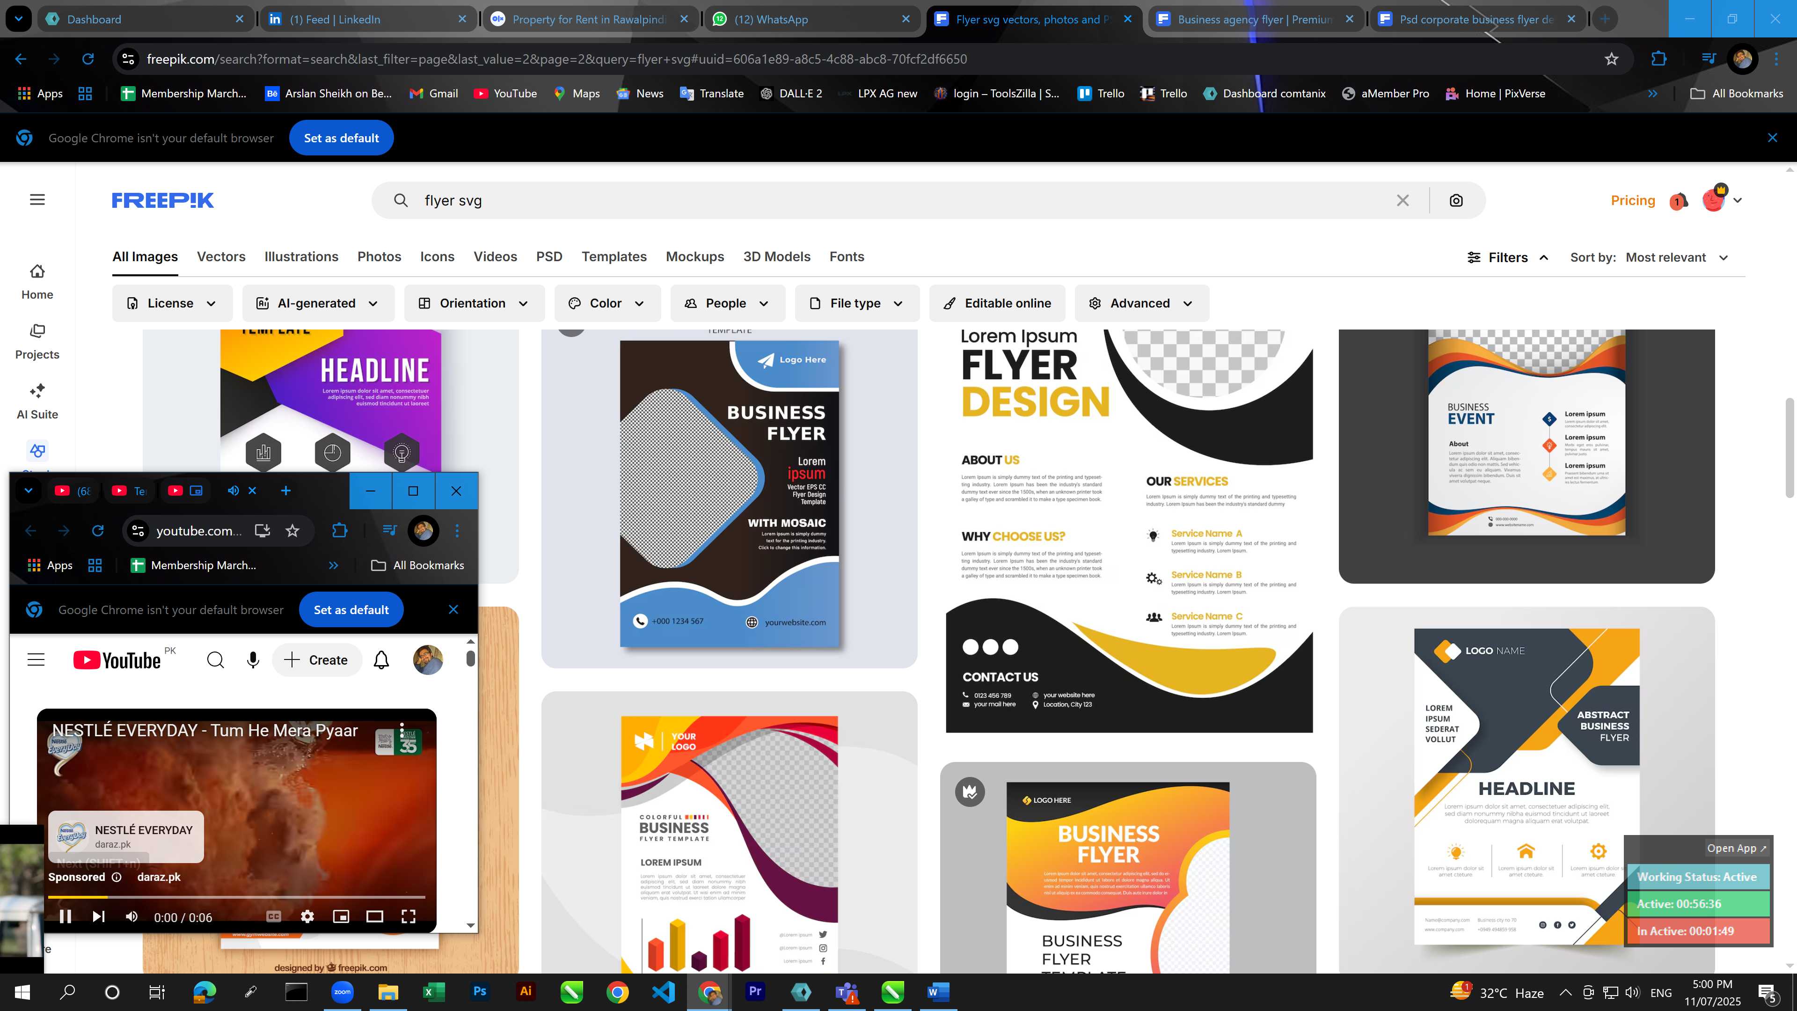Click the YouTube search magnifier icon
The height and width of the screenshot is (1011, 1797).
point(216,660)
